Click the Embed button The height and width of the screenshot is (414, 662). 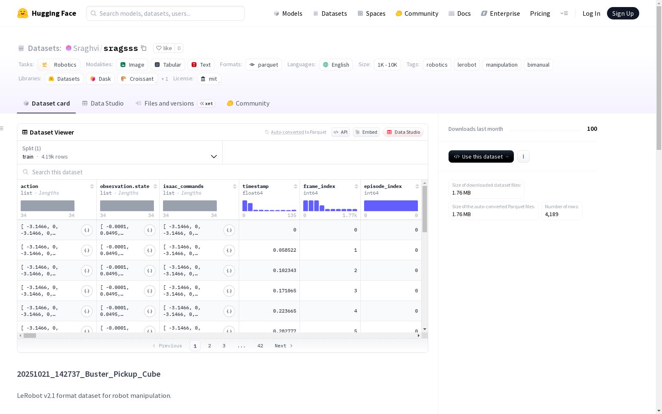pos(366,132)
